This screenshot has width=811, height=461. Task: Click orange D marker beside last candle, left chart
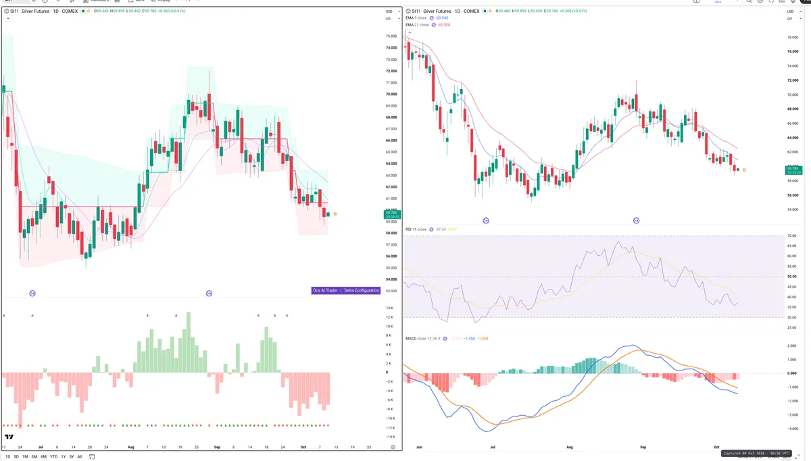[335, 214]
